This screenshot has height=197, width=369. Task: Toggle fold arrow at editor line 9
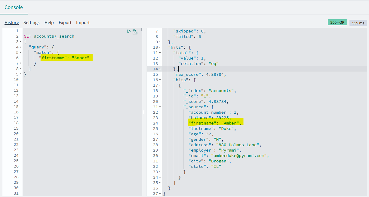(20, 74)
